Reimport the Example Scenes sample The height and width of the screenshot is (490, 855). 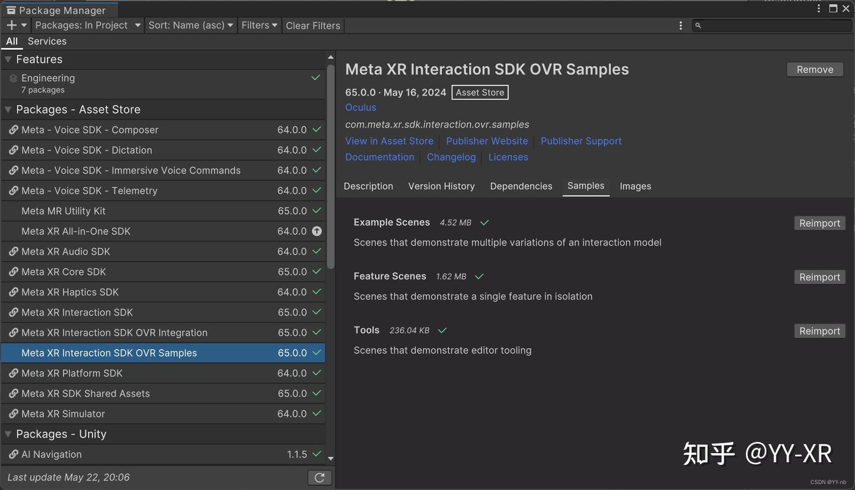(x=819, y=223)
